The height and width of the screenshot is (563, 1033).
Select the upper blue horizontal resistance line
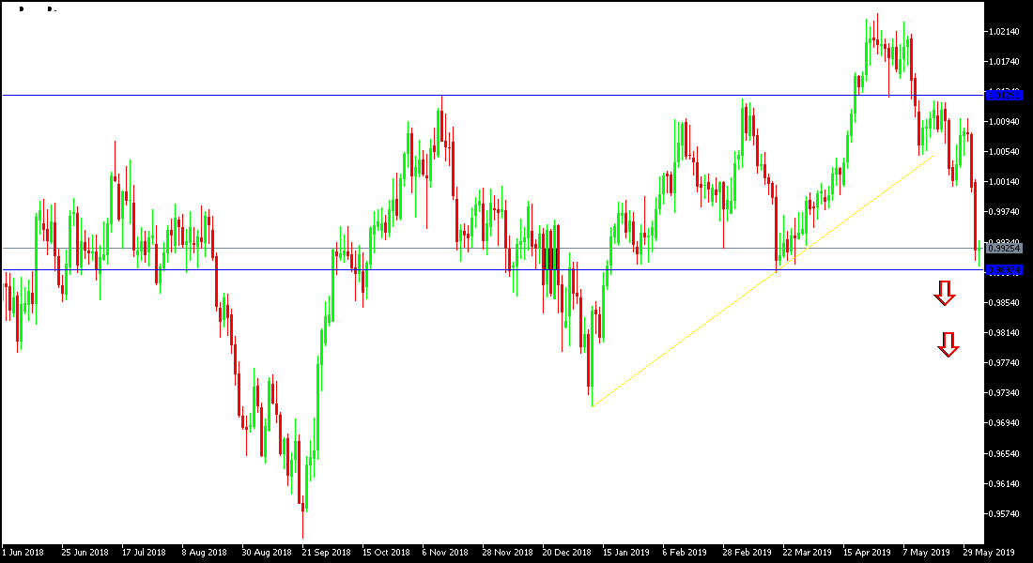(493, 96)
